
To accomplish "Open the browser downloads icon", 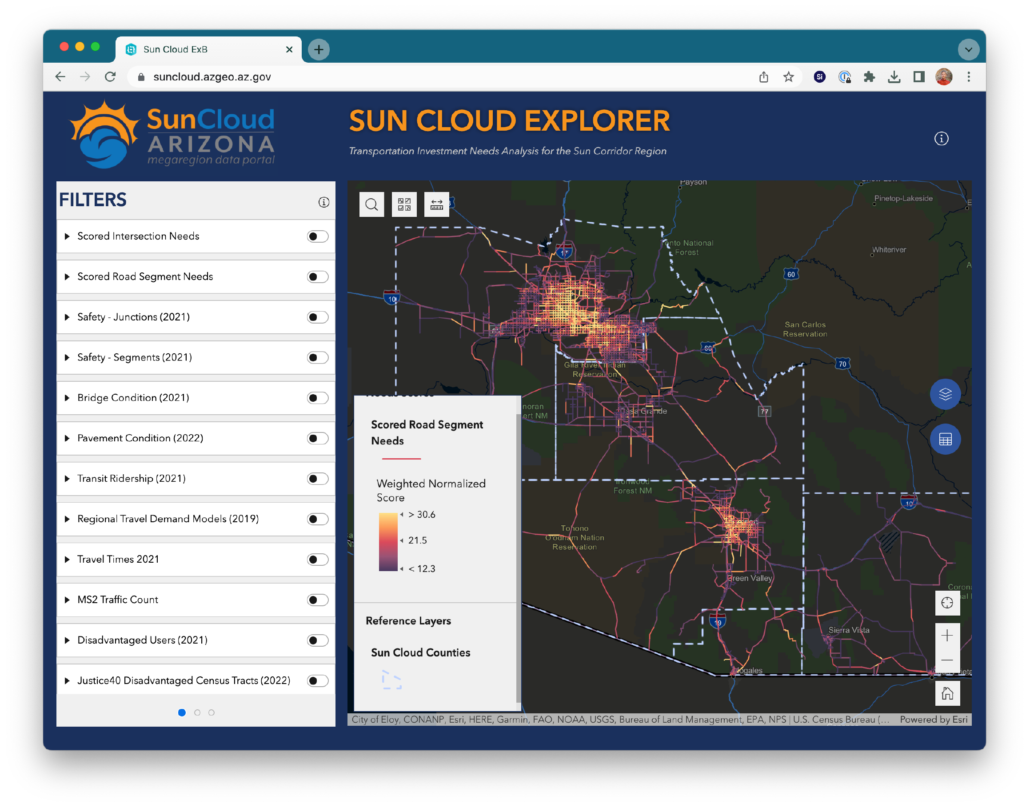I will [894, 76].
